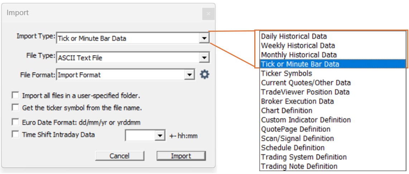The height and width of the screenshot is (174, 409).
Task: Open the Import Type dropdown arrow
Action: click(204, 38)
